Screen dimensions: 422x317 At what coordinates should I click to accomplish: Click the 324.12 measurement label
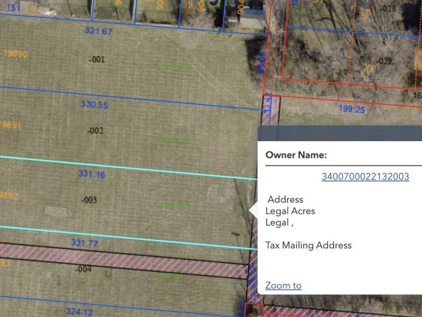point(79,312)
